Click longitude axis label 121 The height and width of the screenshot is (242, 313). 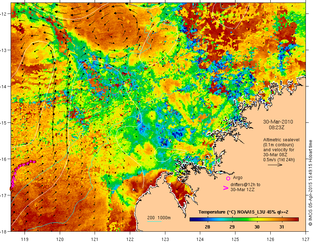(x=95, y=239)
